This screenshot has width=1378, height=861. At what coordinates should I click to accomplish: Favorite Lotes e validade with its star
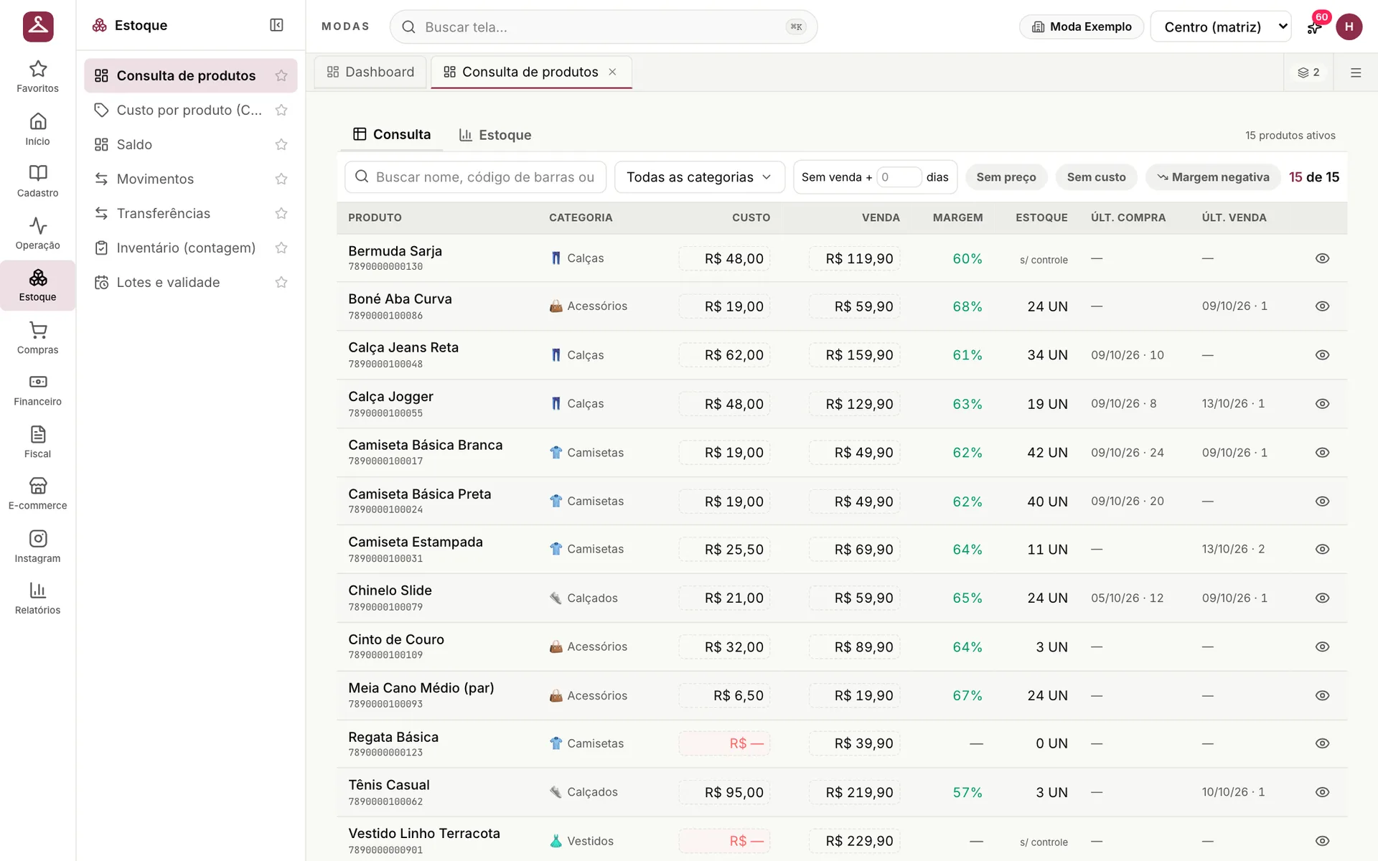coord(281,282)
